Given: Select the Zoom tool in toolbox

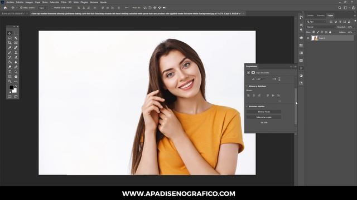Looking at the screenshot, I should pyautogui.click(x=9, y=82).
